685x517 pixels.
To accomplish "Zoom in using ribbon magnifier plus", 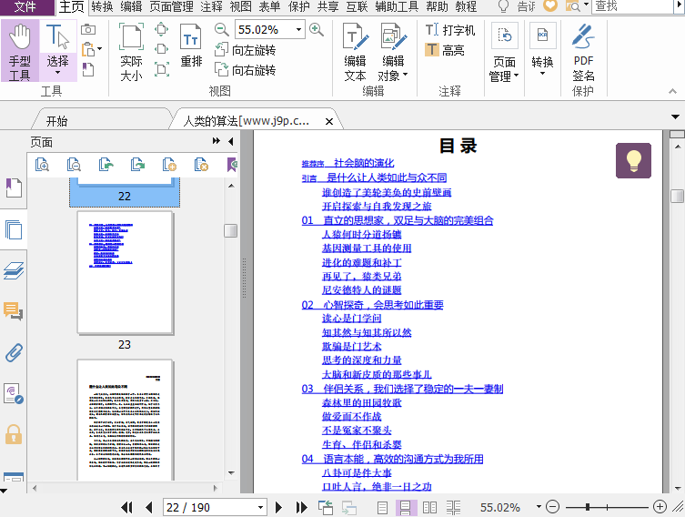I will coord(317,30).
